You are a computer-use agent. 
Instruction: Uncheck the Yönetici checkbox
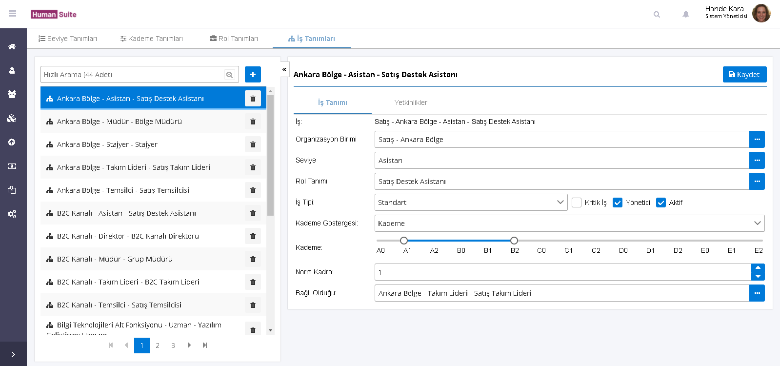coord(618,203)
